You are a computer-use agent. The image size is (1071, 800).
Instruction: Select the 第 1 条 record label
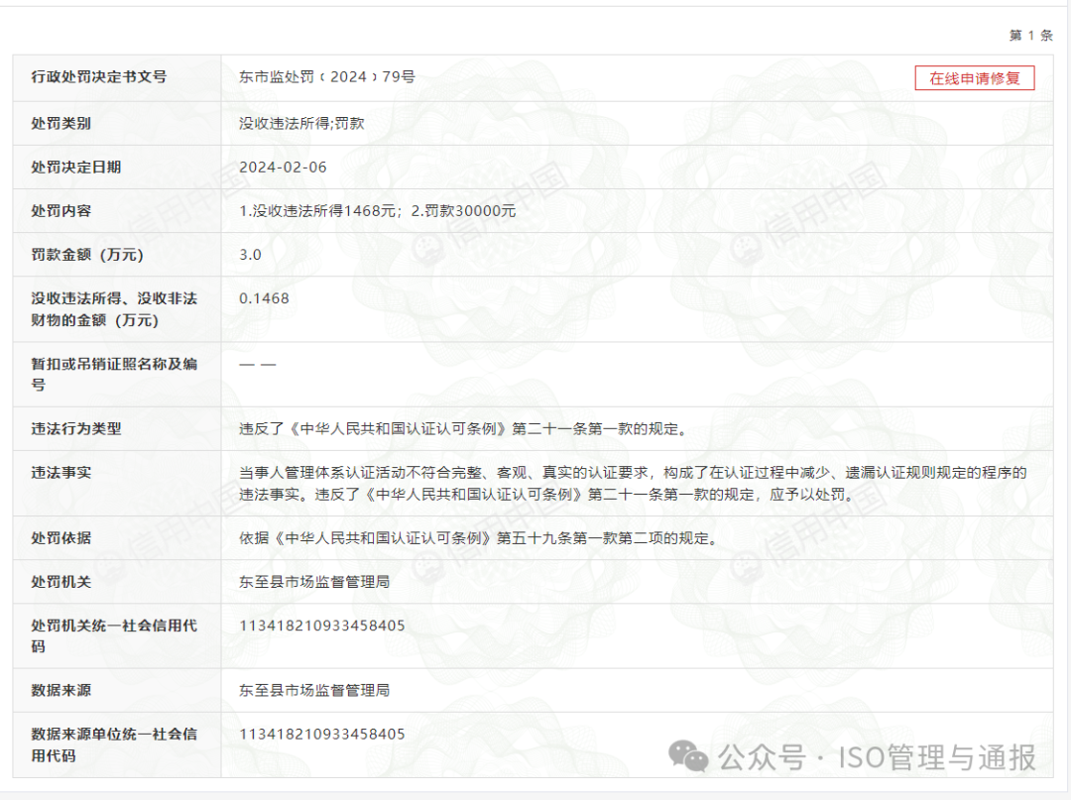[1031, 35]
